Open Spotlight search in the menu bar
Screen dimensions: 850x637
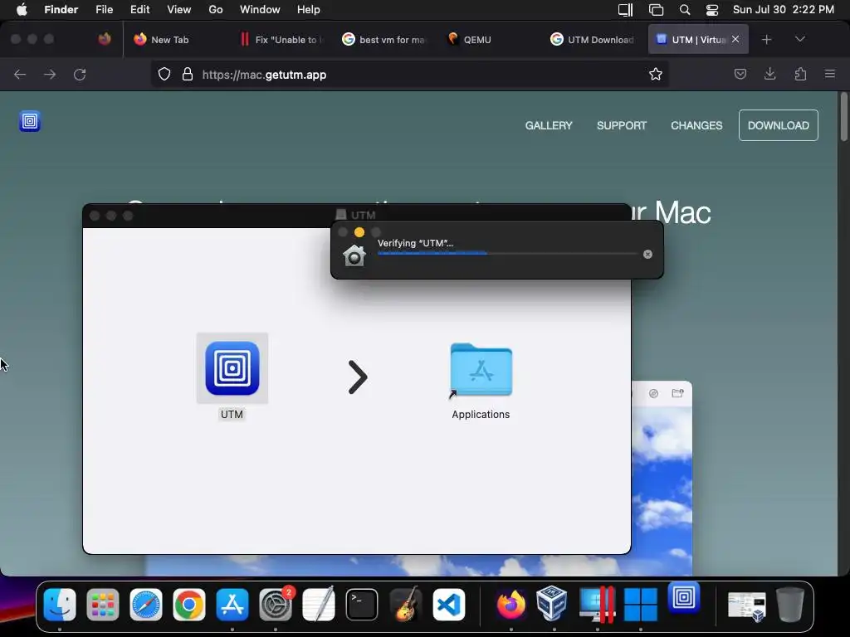click(685, 10)
